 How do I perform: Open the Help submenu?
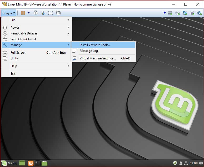coord(37,66)
